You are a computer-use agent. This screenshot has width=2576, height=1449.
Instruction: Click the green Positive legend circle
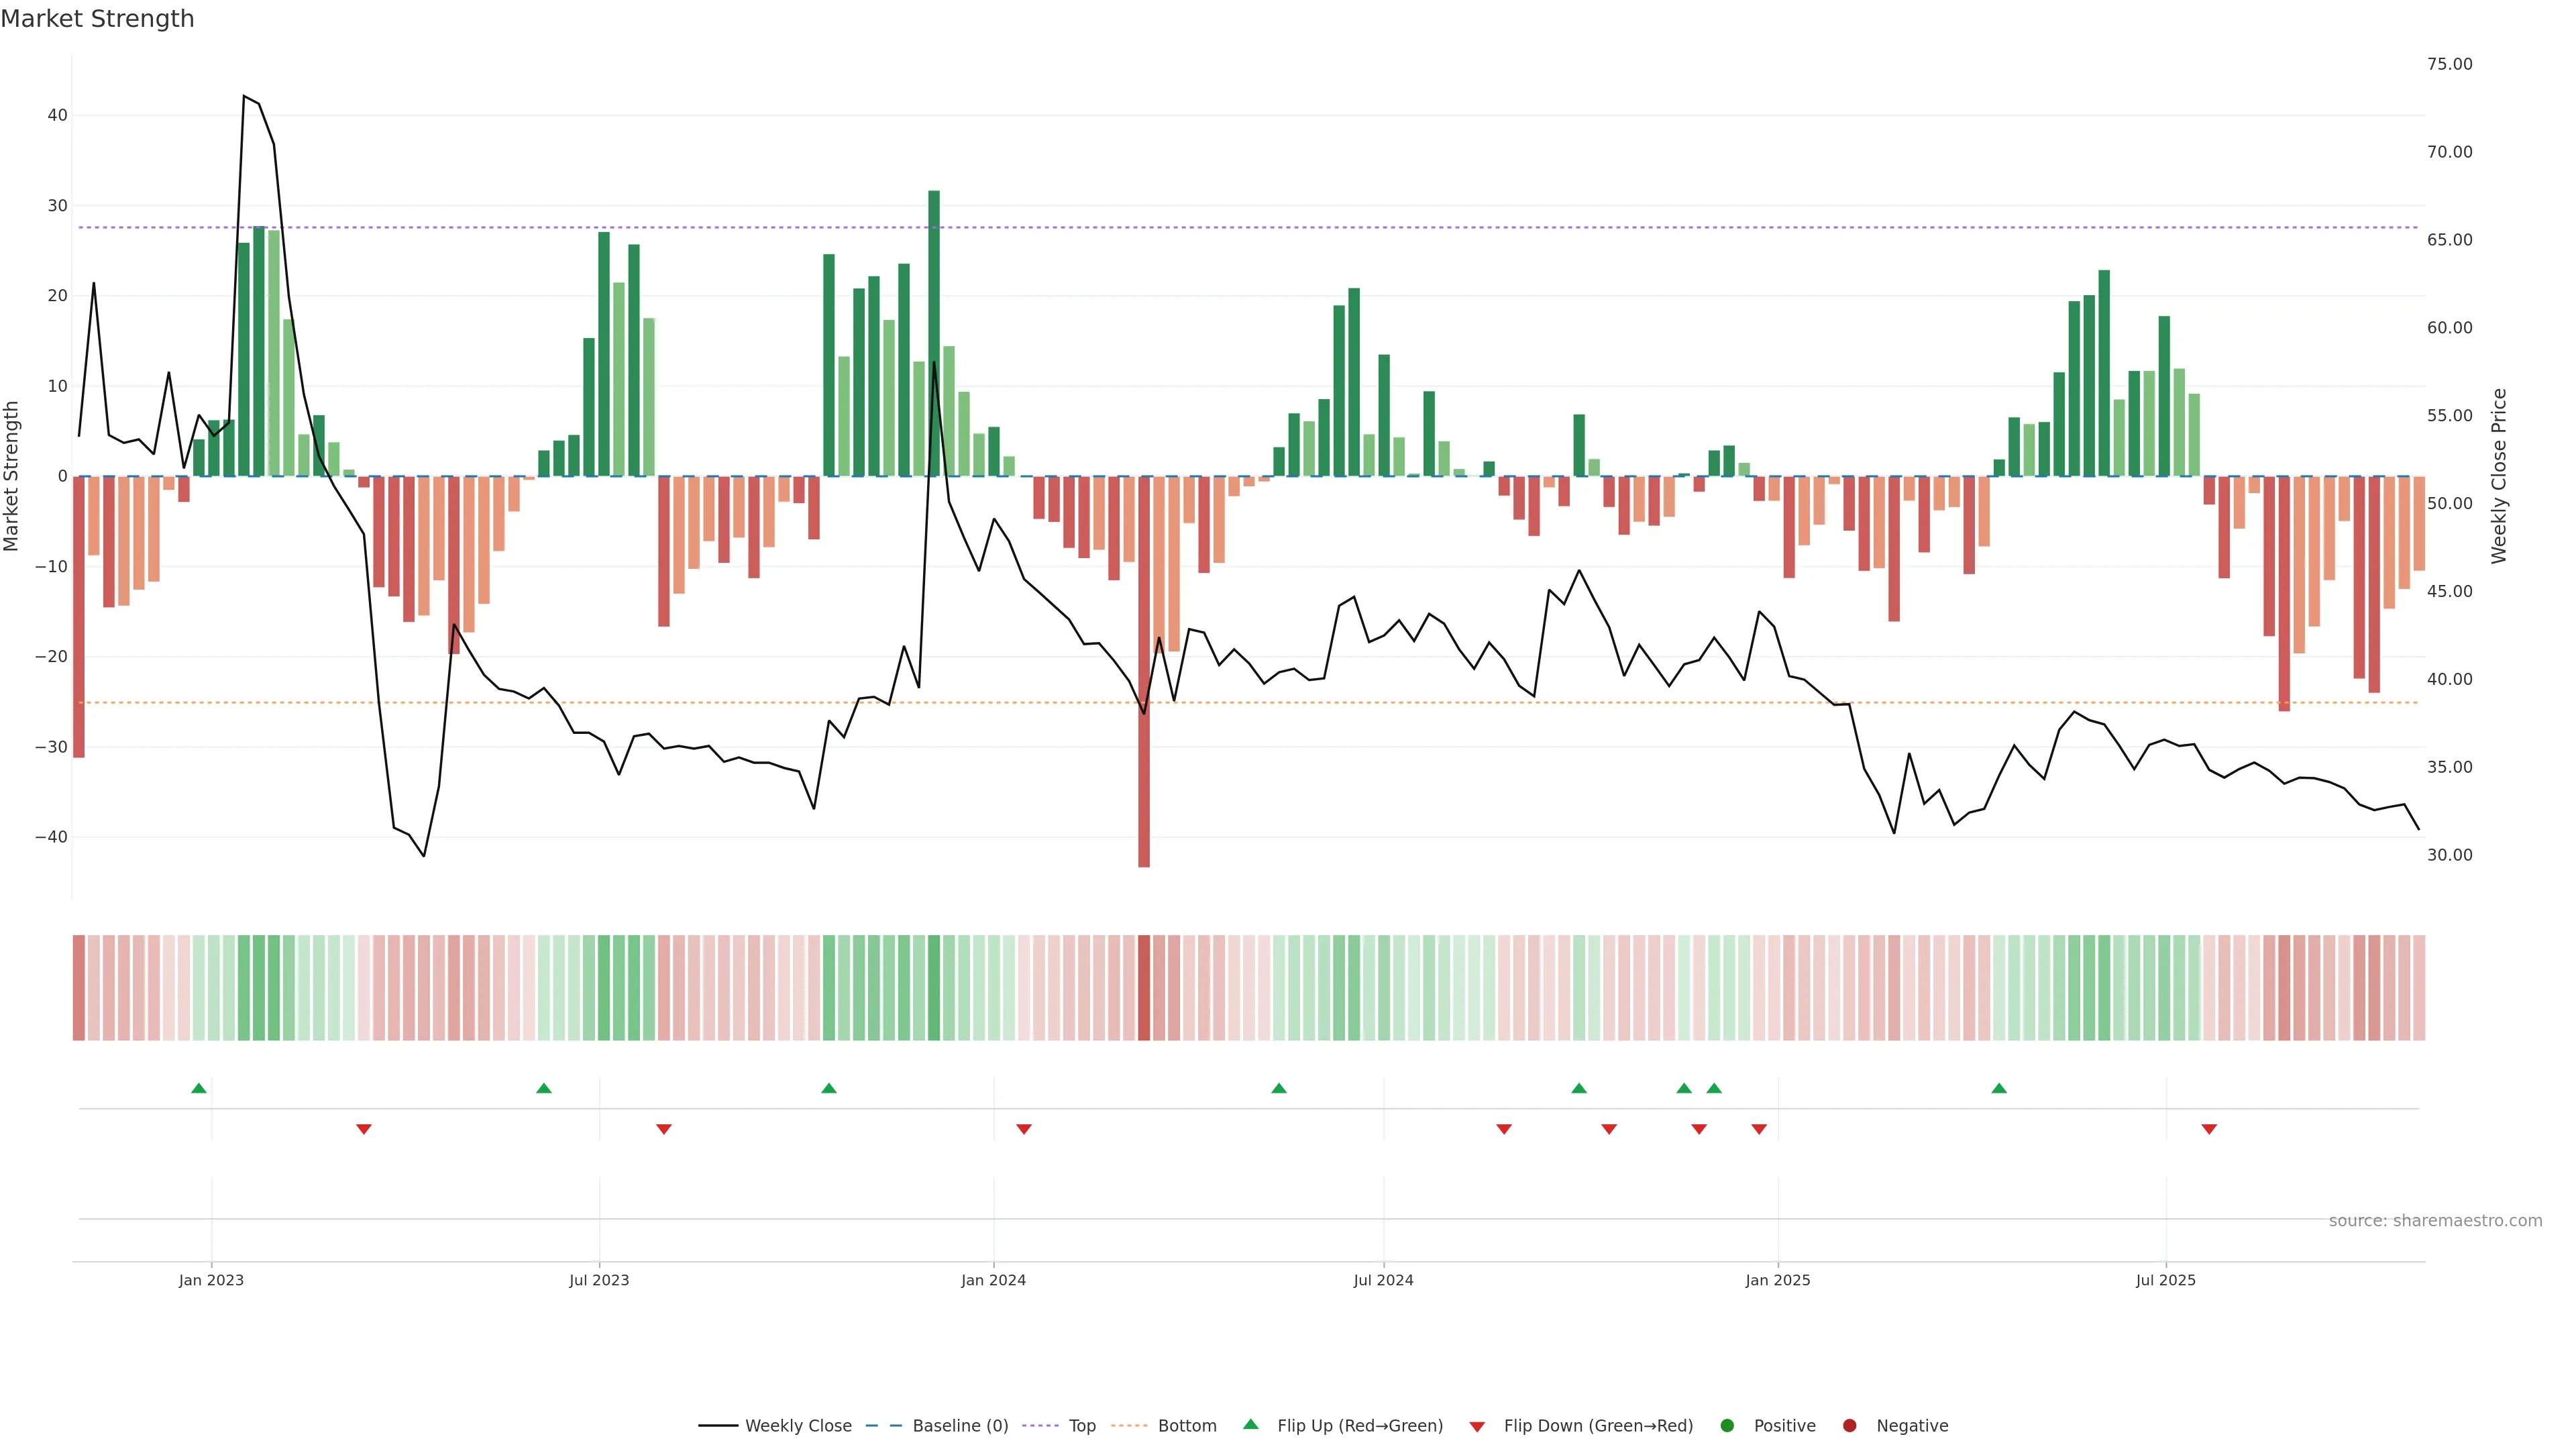pyautogui.click(x=1727, y=1425)
